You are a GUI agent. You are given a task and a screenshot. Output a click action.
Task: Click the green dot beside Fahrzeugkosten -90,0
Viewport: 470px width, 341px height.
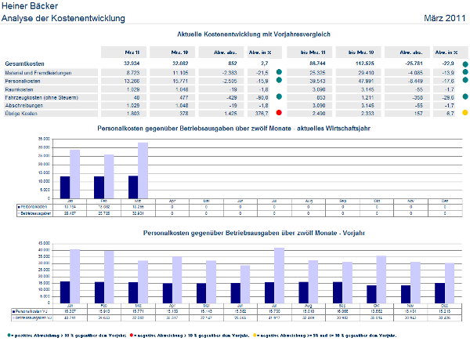coord(279,96)
